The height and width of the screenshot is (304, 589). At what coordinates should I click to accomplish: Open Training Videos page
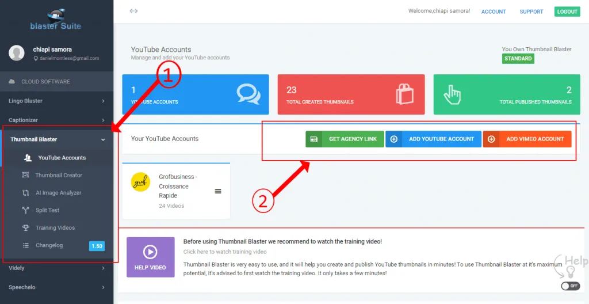[x=55, y=227]
